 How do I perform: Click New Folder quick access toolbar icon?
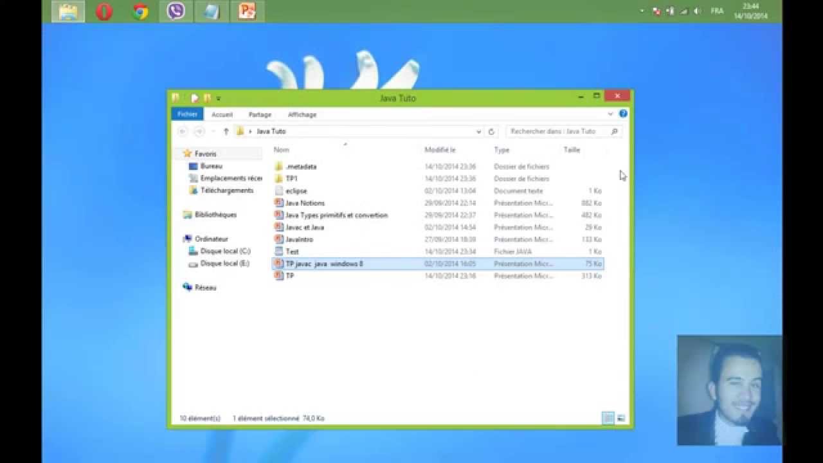point(207,98)
